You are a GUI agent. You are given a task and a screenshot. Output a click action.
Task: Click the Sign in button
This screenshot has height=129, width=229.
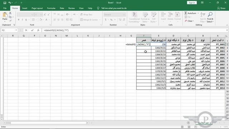pos(192,3)
